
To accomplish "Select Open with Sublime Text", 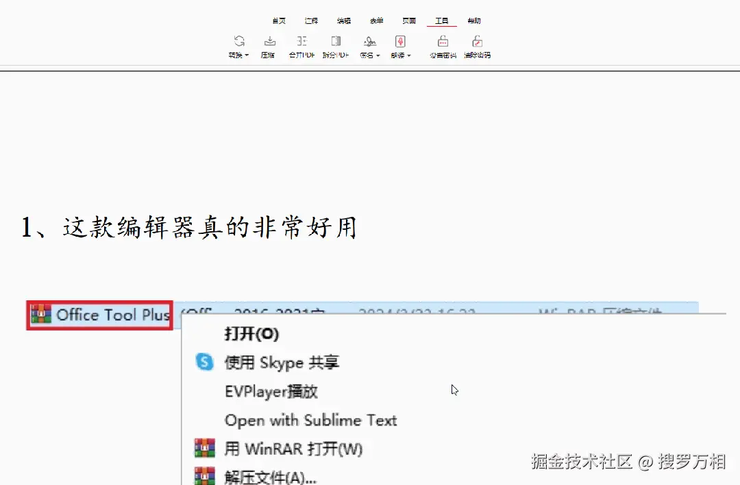I will (310, 421).
